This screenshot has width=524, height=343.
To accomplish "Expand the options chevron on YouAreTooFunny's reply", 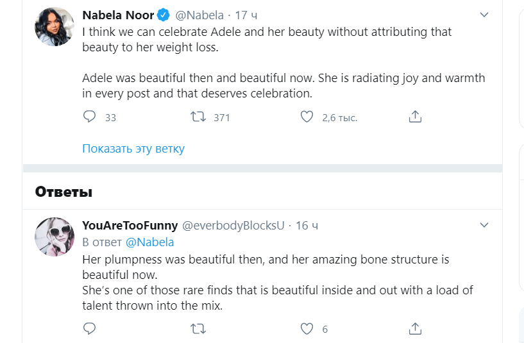I will click(x=485, y=225).
